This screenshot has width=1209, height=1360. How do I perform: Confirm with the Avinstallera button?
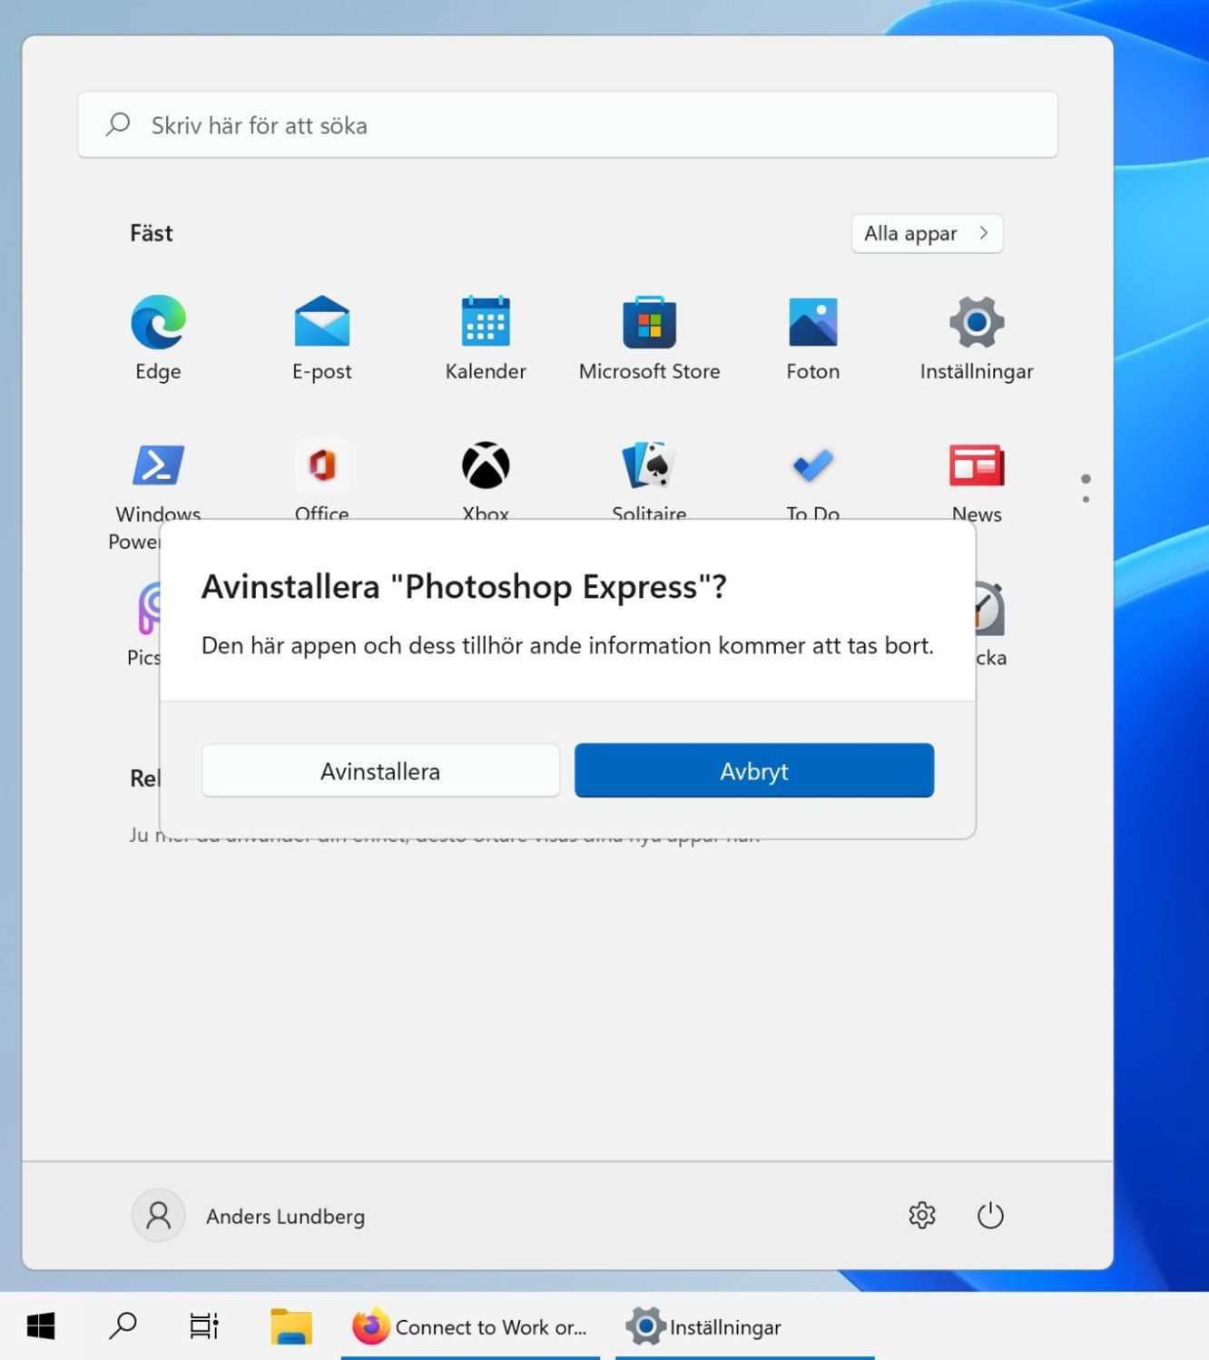tap(380, 771)
